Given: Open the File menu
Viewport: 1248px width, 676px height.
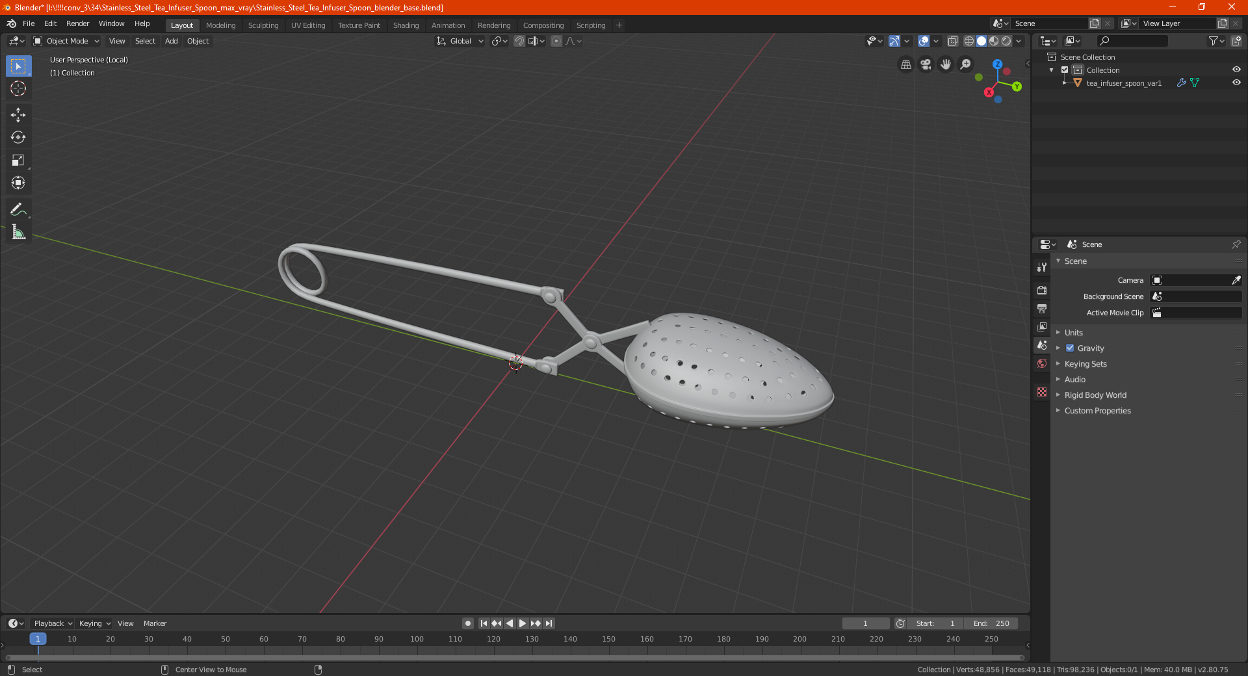Looking at the screenshot, I should (x=29, y=23).
